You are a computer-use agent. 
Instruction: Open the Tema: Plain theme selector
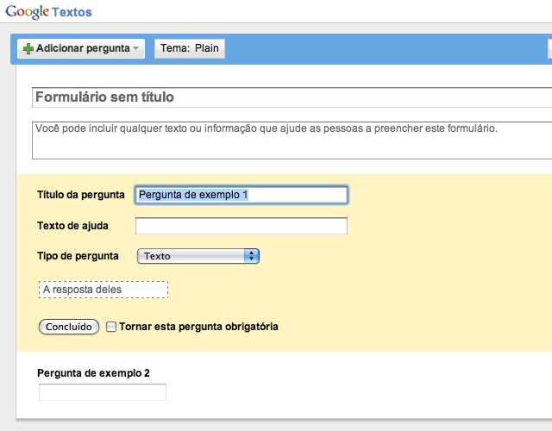(190, 49)
